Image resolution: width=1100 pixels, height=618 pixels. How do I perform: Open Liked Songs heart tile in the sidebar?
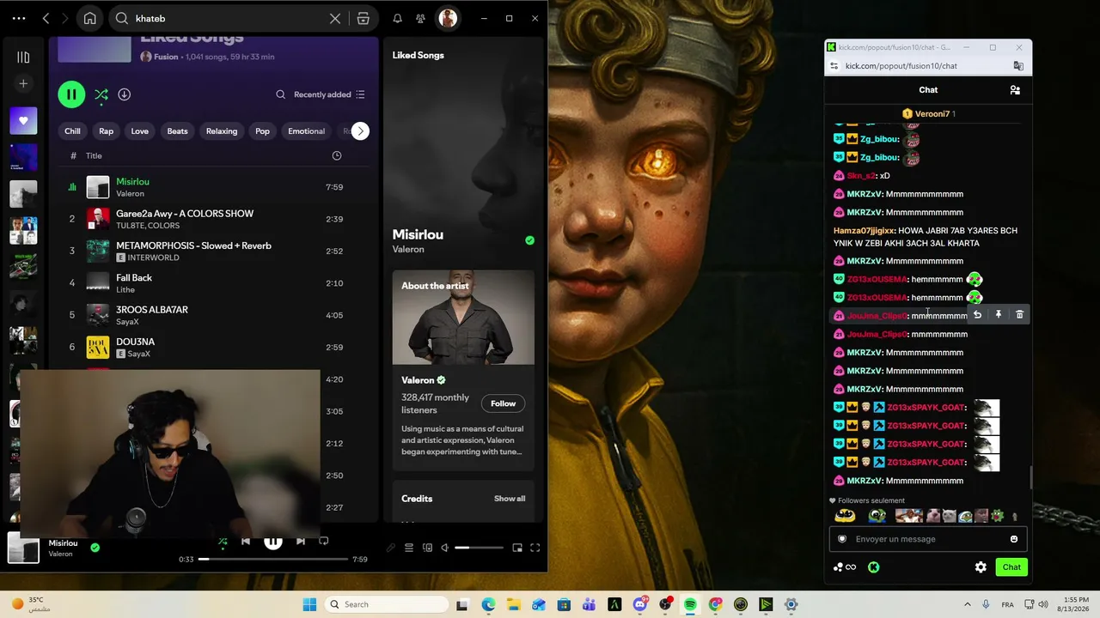[23, 121]
